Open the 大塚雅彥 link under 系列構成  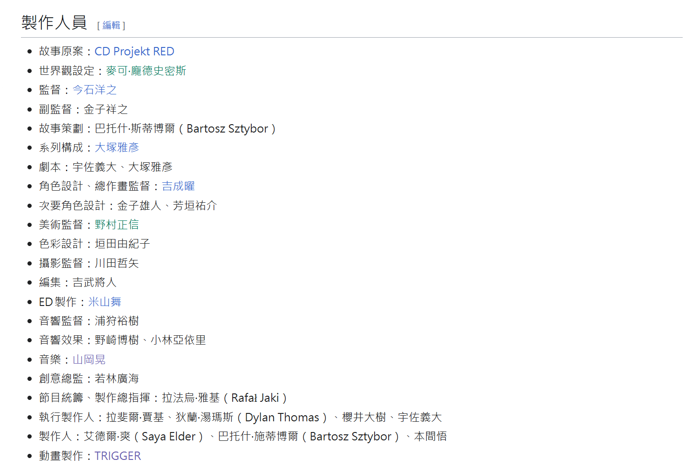[117, 147]
